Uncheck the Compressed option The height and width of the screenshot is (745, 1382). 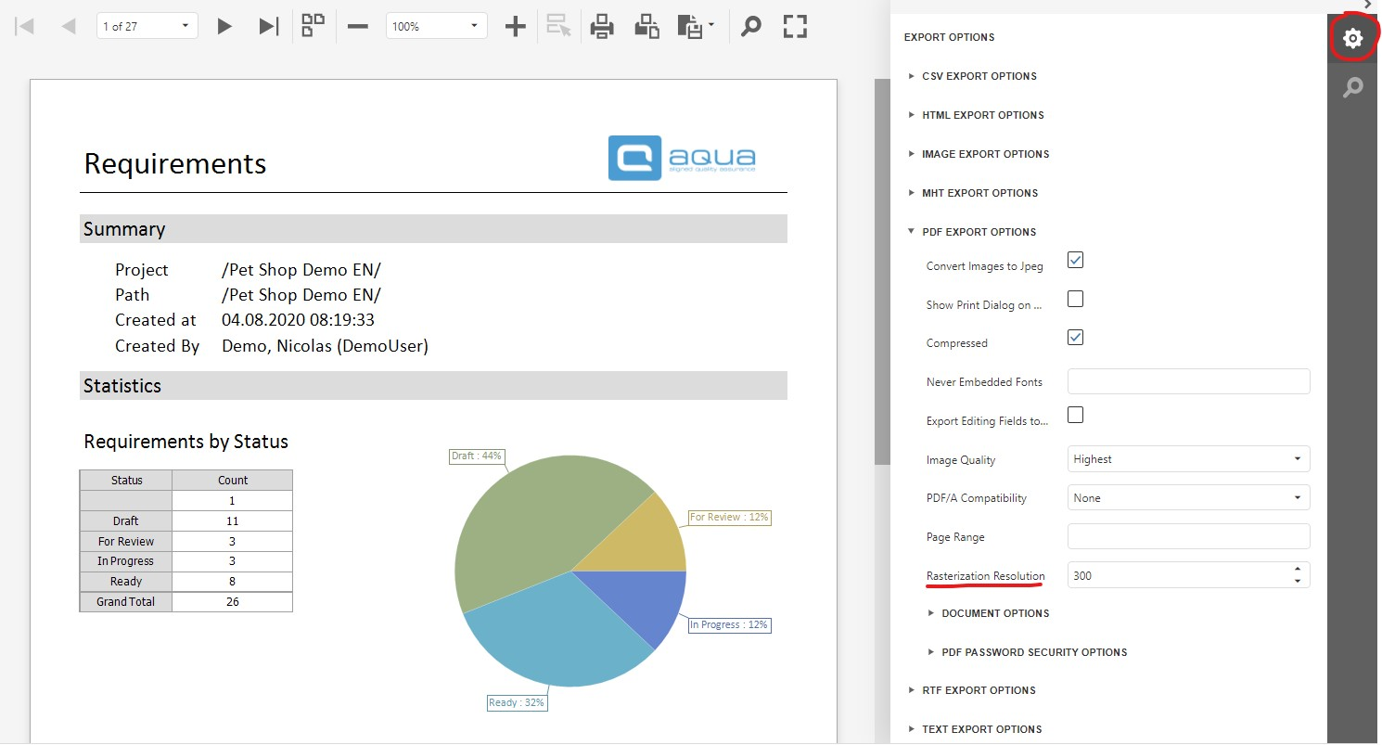coord(1075,338)
